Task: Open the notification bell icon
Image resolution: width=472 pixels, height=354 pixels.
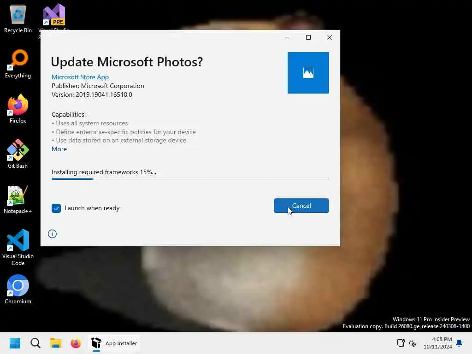Action: [460, 343]
